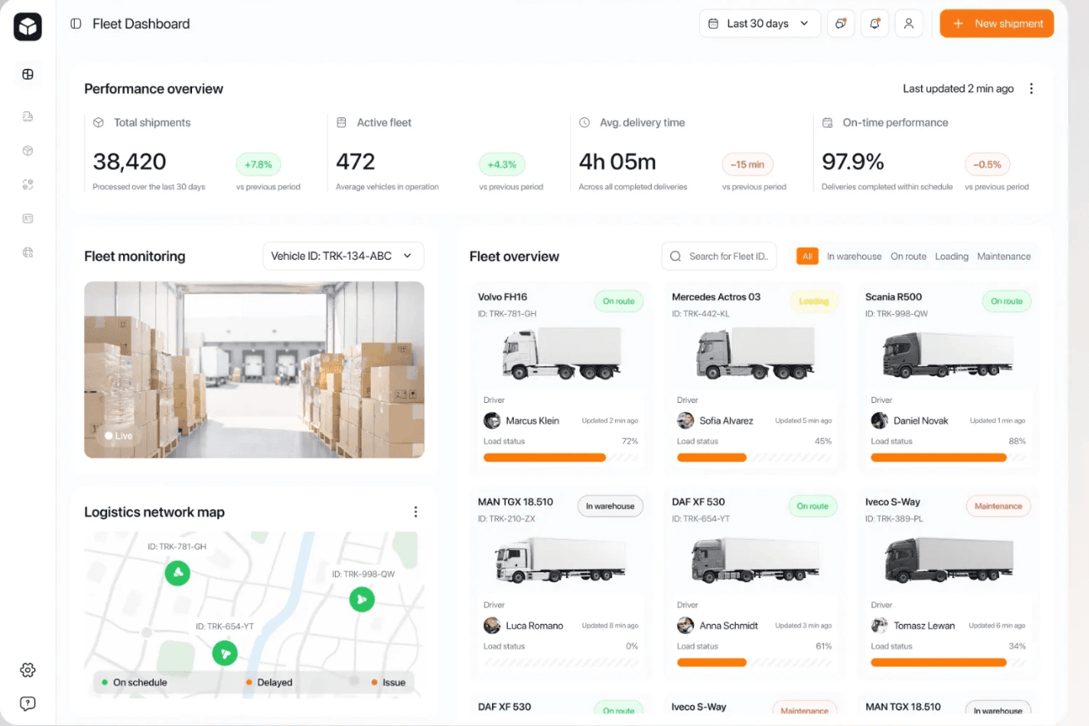The height and width of the screenshot is (726, 1089).
Task: Click Scania R500 load status bar
Action: point(949,458)
